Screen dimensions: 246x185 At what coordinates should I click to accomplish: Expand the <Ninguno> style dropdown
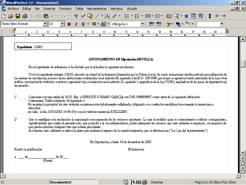(143, 24)
